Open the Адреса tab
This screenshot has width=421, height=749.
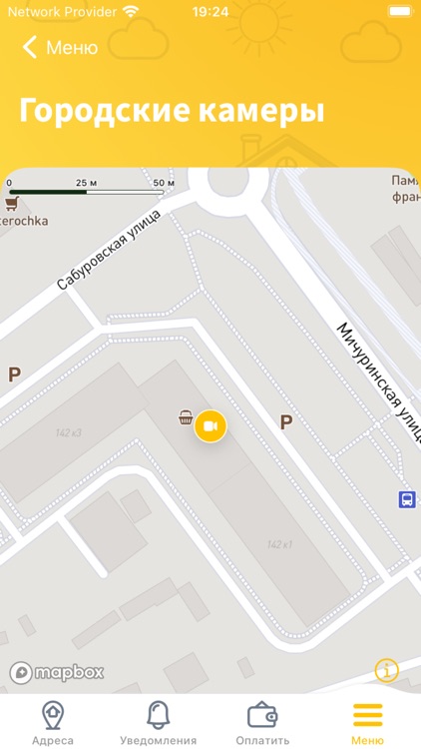click(x=53, y=723)
